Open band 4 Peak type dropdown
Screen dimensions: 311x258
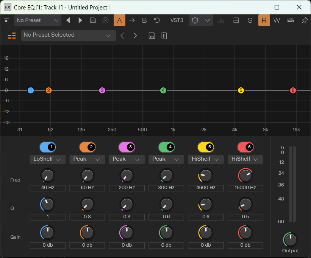pyautogui.click(x=166, y=159)
